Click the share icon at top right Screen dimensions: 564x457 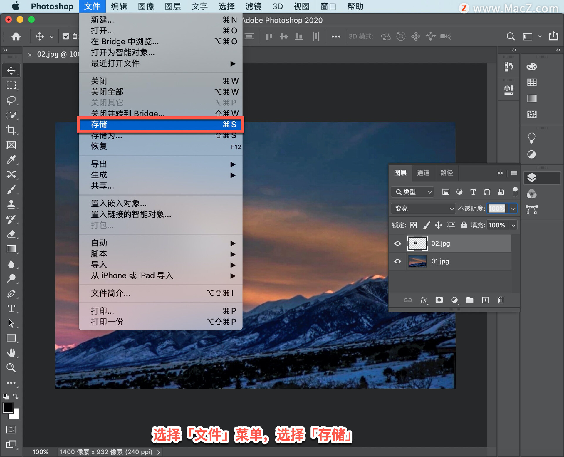pyautogui.click(x=553, y=36)
